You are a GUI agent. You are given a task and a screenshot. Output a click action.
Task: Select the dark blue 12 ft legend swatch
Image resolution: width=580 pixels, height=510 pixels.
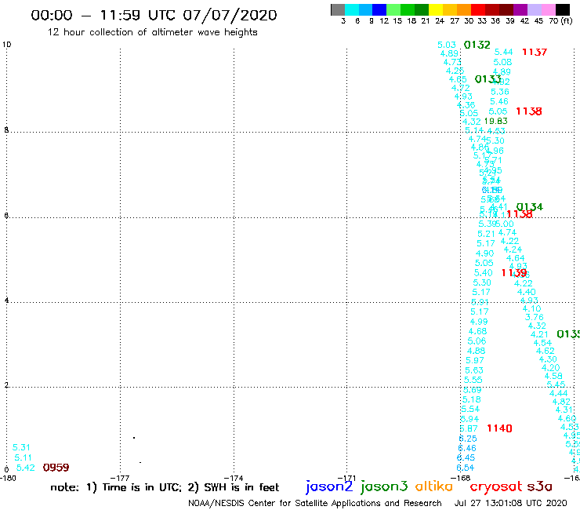coord(379,9)
